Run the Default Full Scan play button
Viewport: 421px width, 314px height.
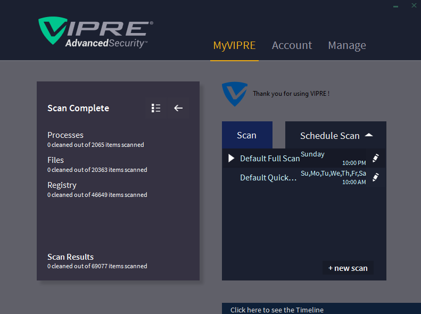[x=231, y=158]
